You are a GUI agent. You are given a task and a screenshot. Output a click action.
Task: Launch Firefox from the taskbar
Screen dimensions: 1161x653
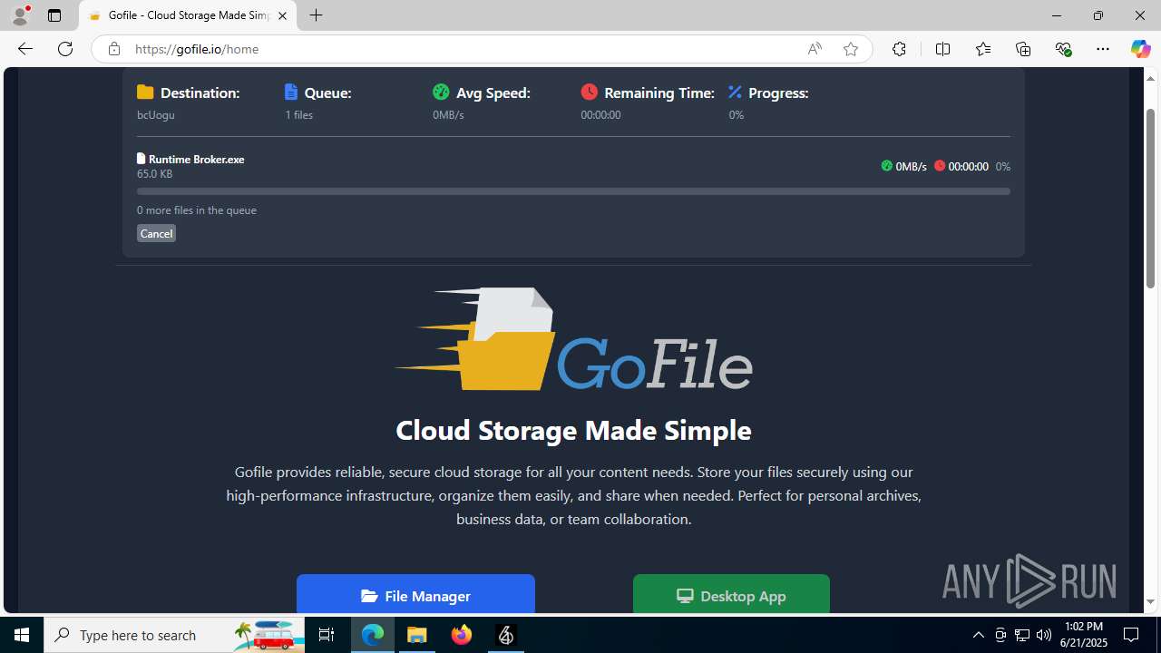pyautogui.click(x=462, y=635)
